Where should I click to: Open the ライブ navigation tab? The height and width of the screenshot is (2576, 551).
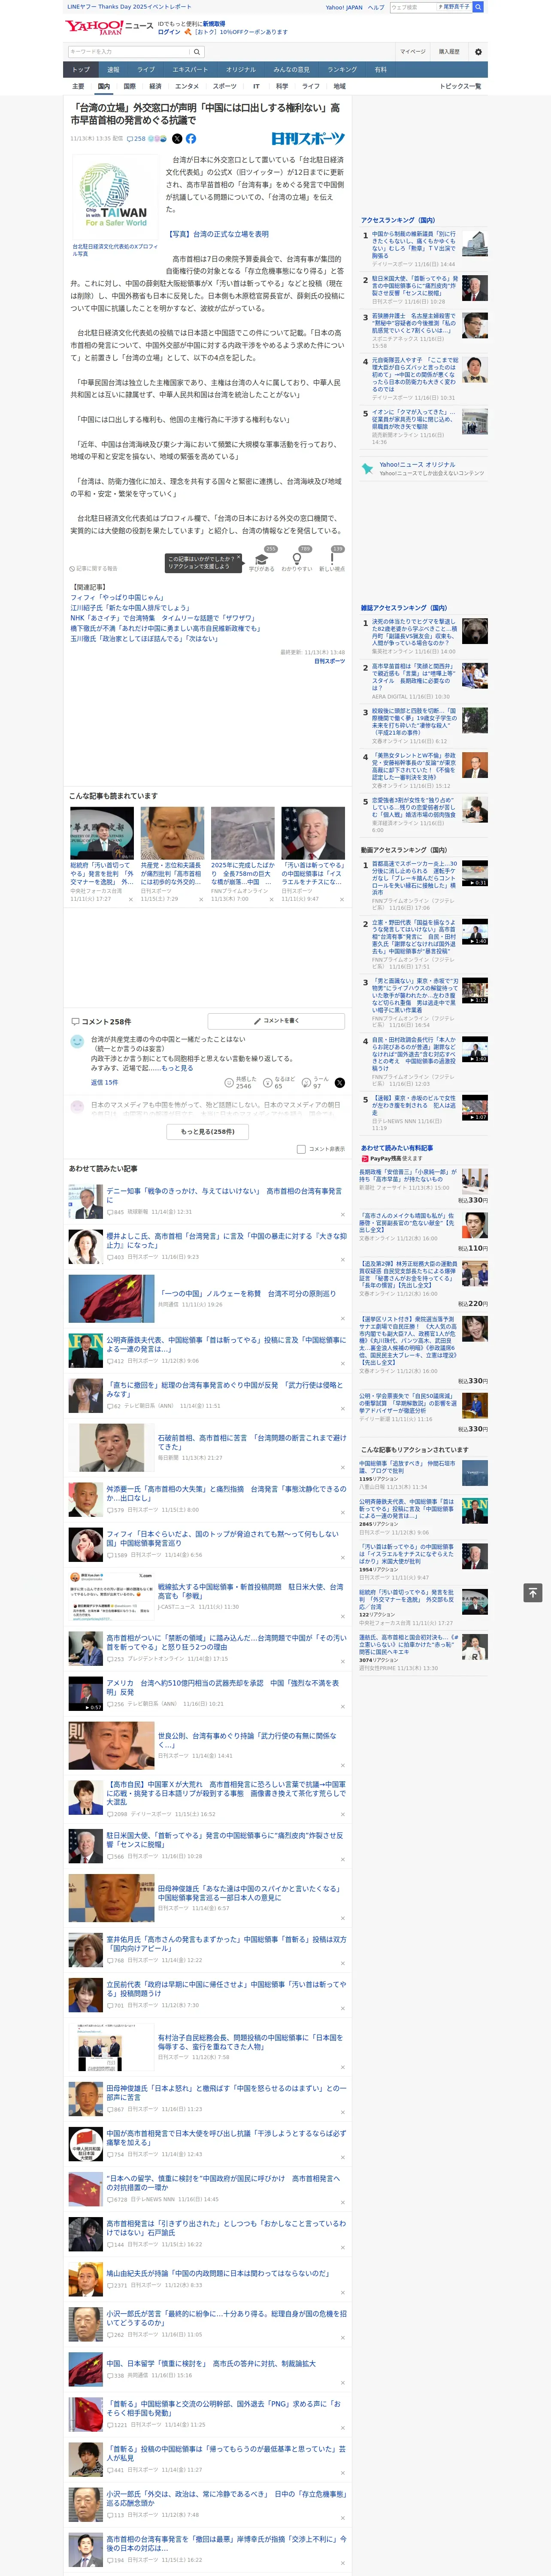[146, 69]
